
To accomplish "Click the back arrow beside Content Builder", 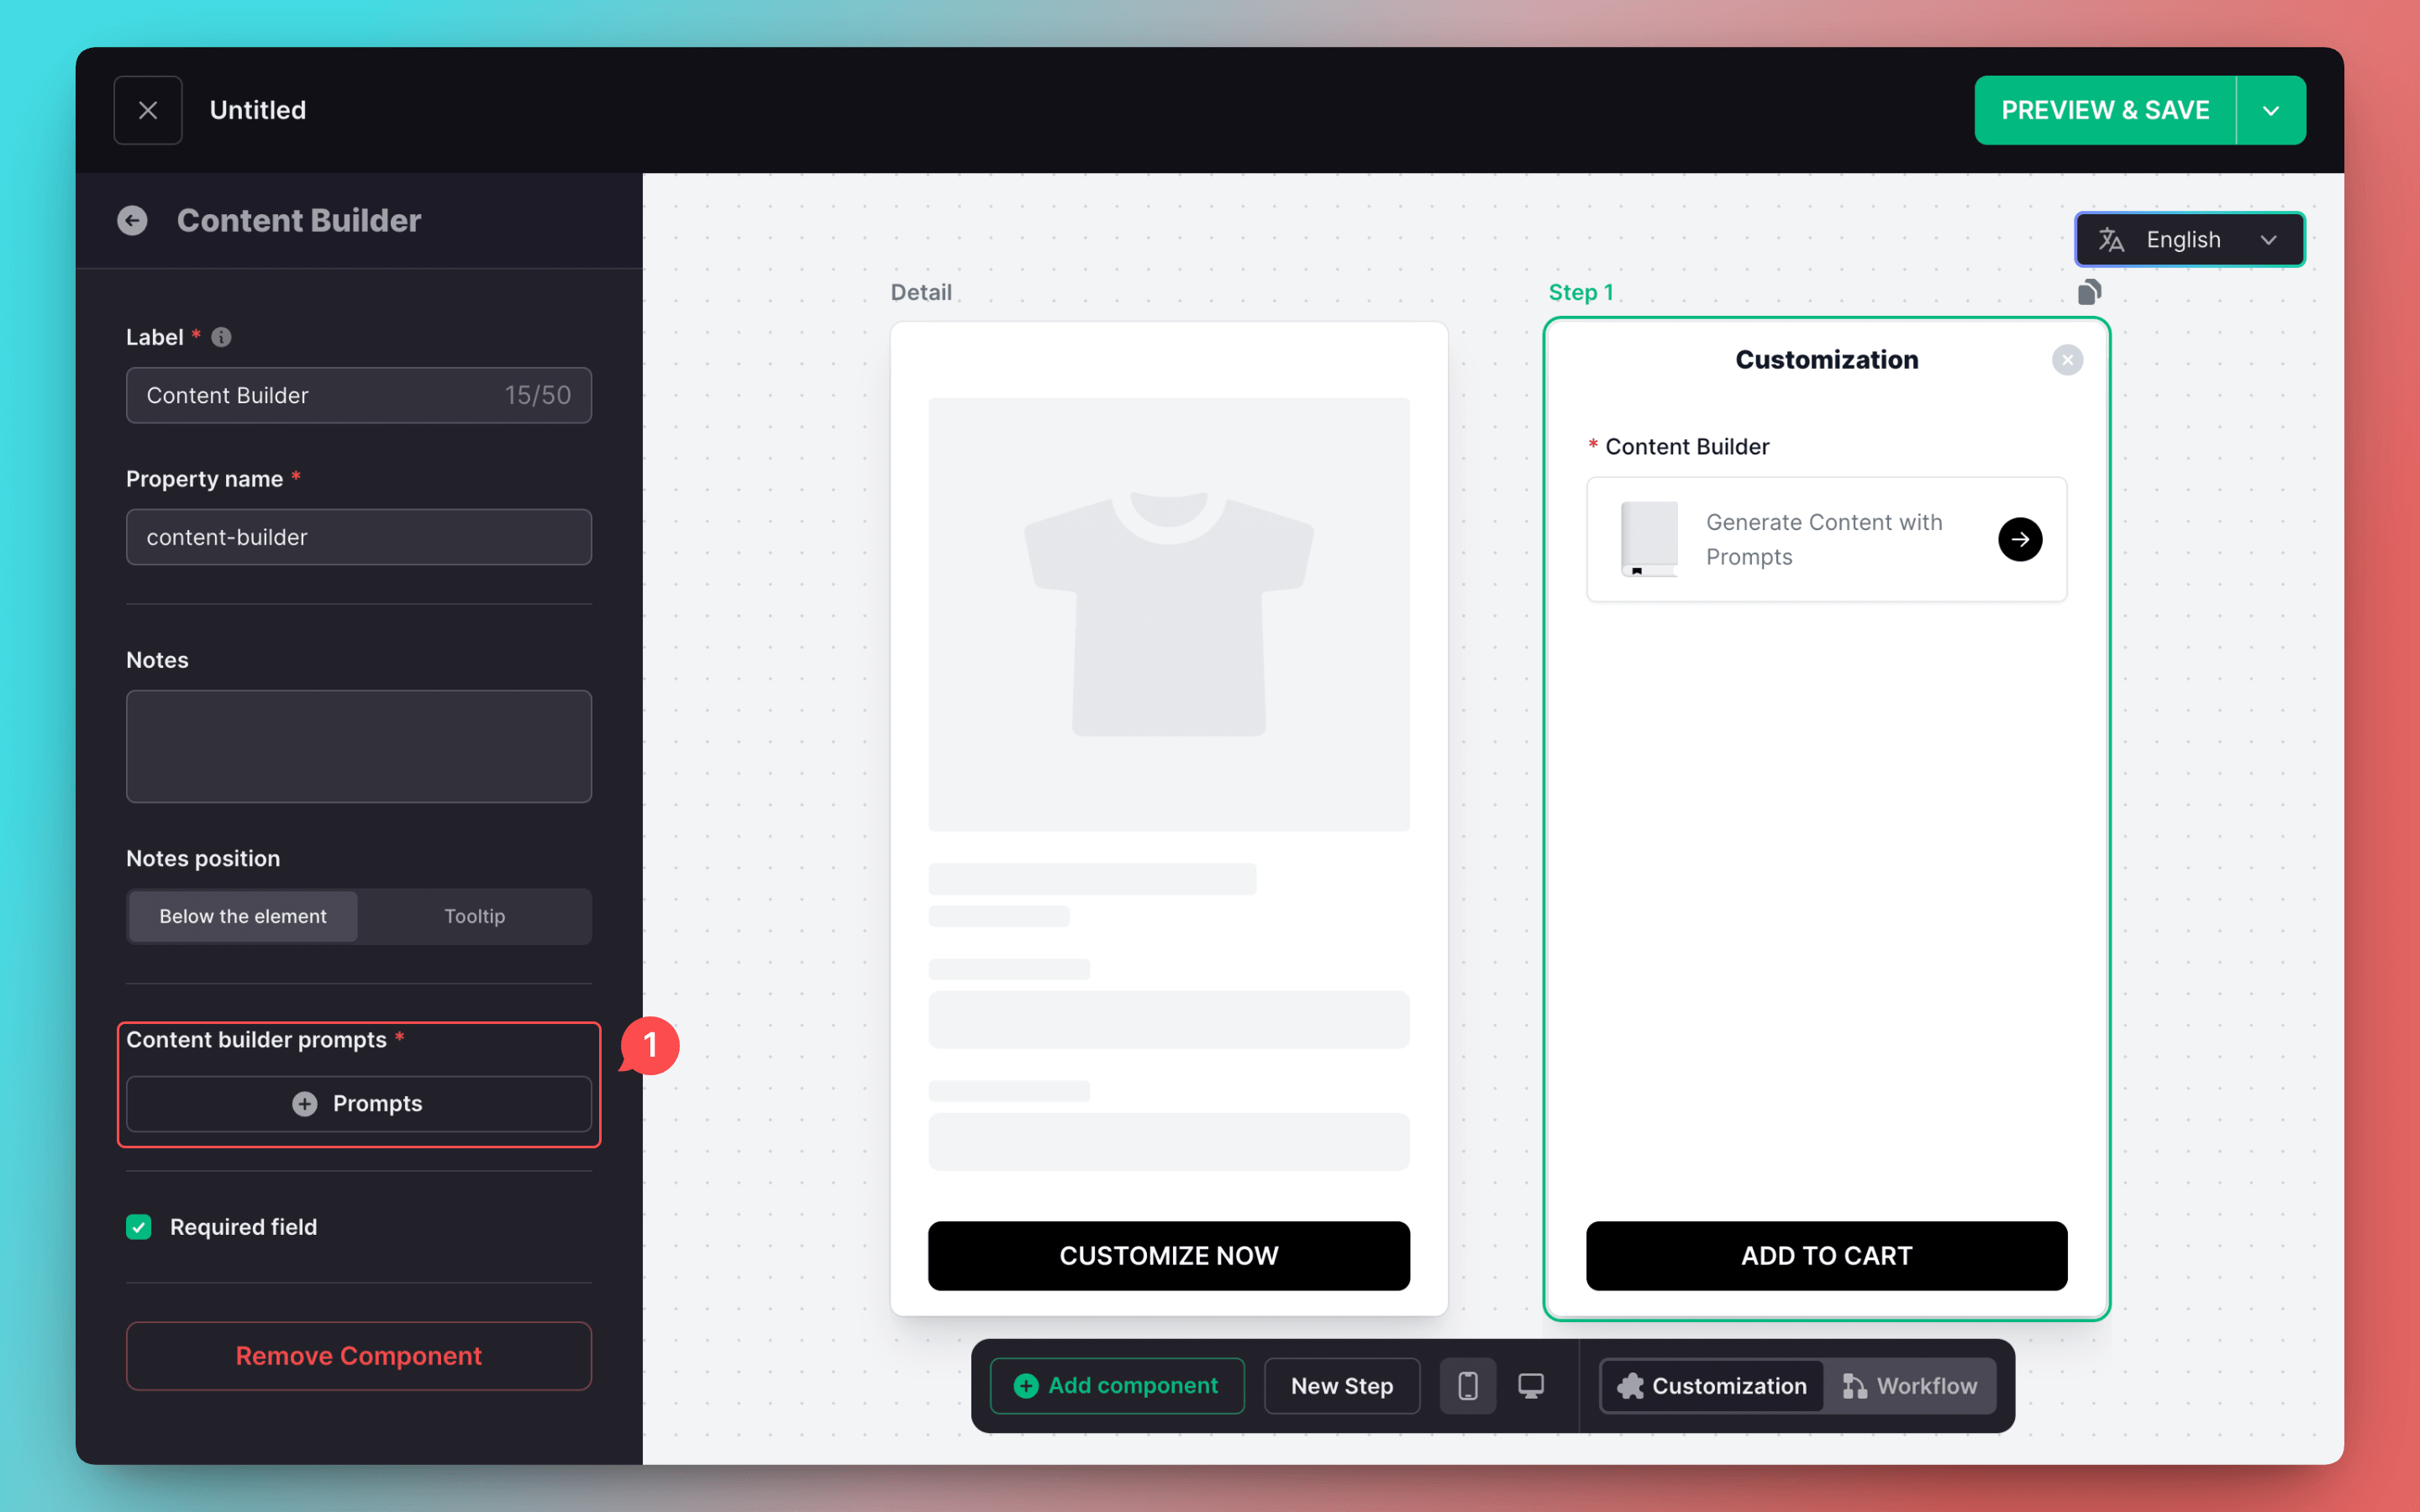I will coord(132,220).
